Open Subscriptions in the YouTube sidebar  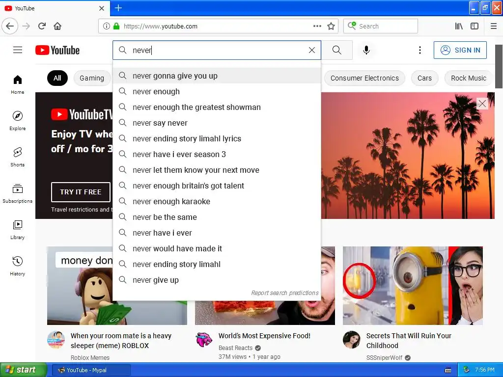pyautogui.click(x=18, y=193)
